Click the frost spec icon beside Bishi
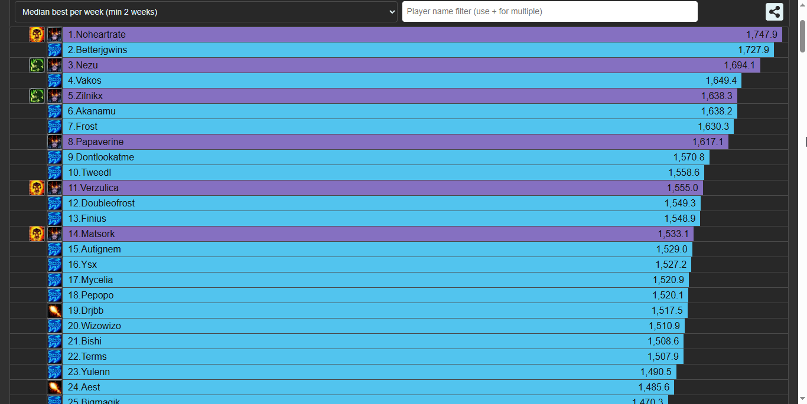The image size is (807, 404). [x=54, y=341]
